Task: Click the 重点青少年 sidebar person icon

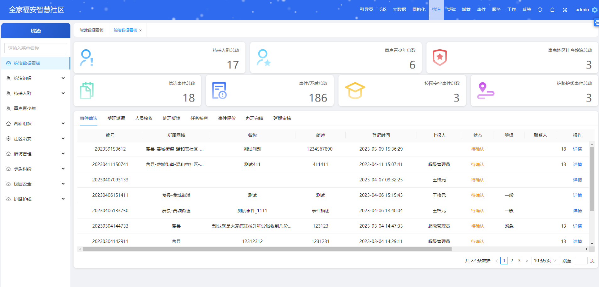Action: coord(8,108)
